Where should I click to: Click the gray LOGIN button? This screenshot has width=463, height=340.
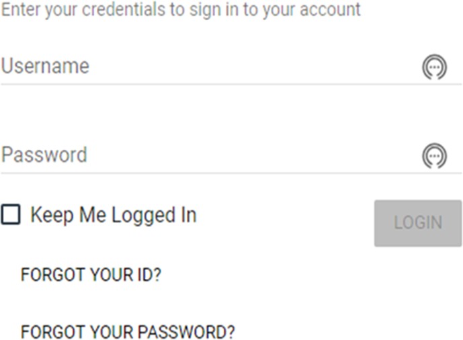click(x=418, y=223)
